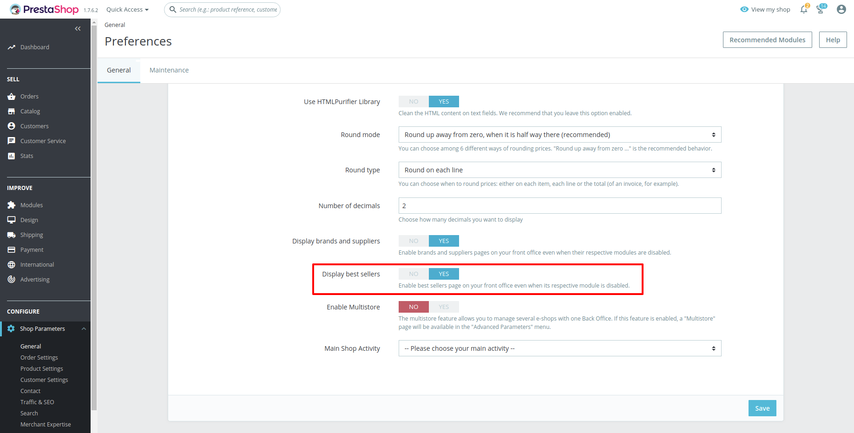Open General under Shop Parameters

31,347
